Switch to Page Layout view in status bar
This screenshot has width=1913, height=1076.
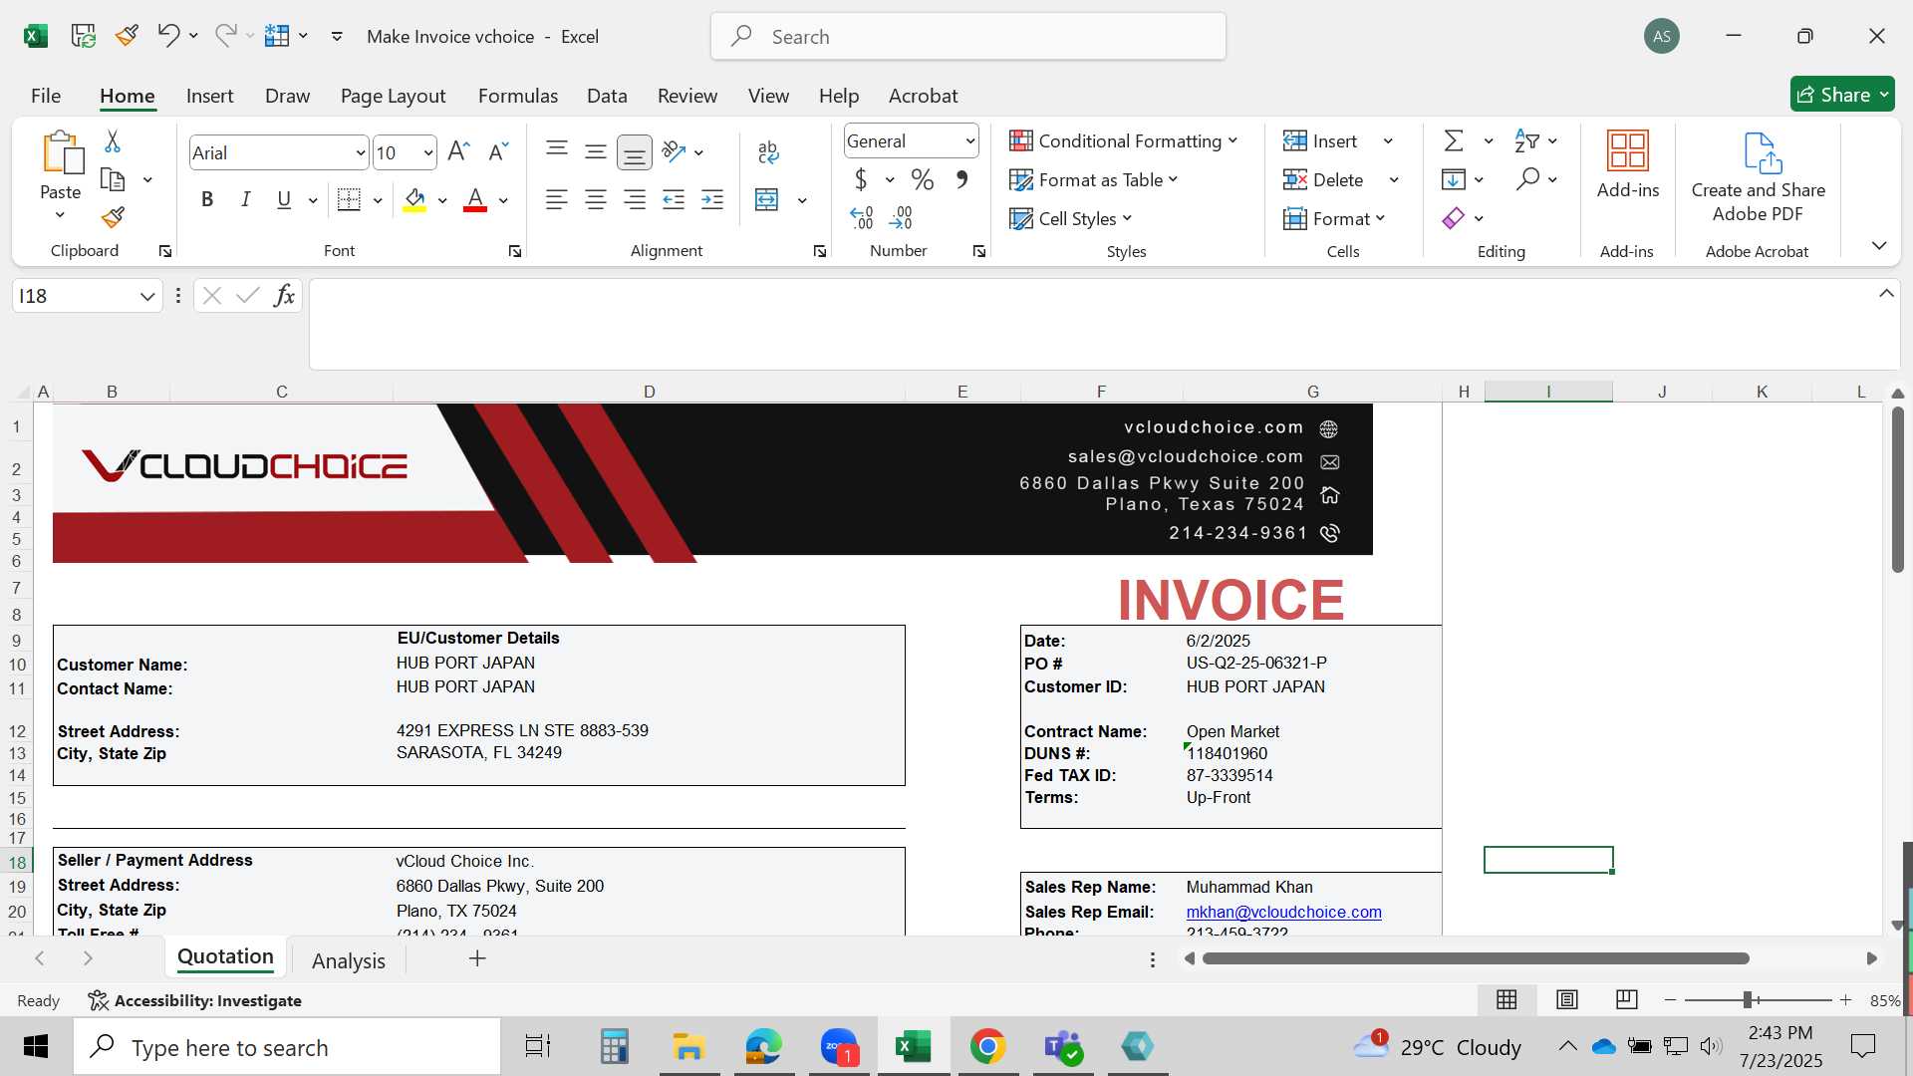pyautogui.click(x=1566, y=999)
